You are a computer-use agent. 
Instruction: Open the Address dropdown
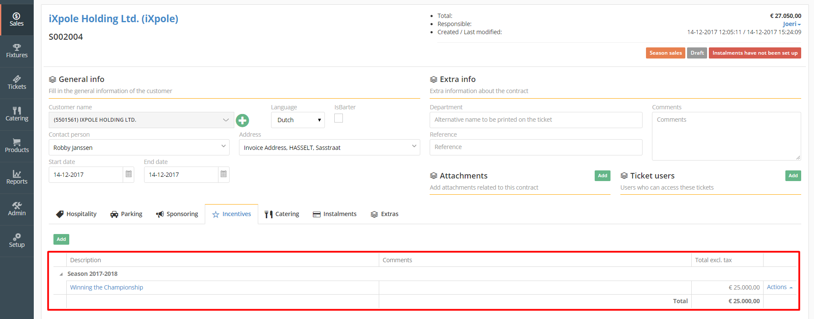tap(330, 147)
